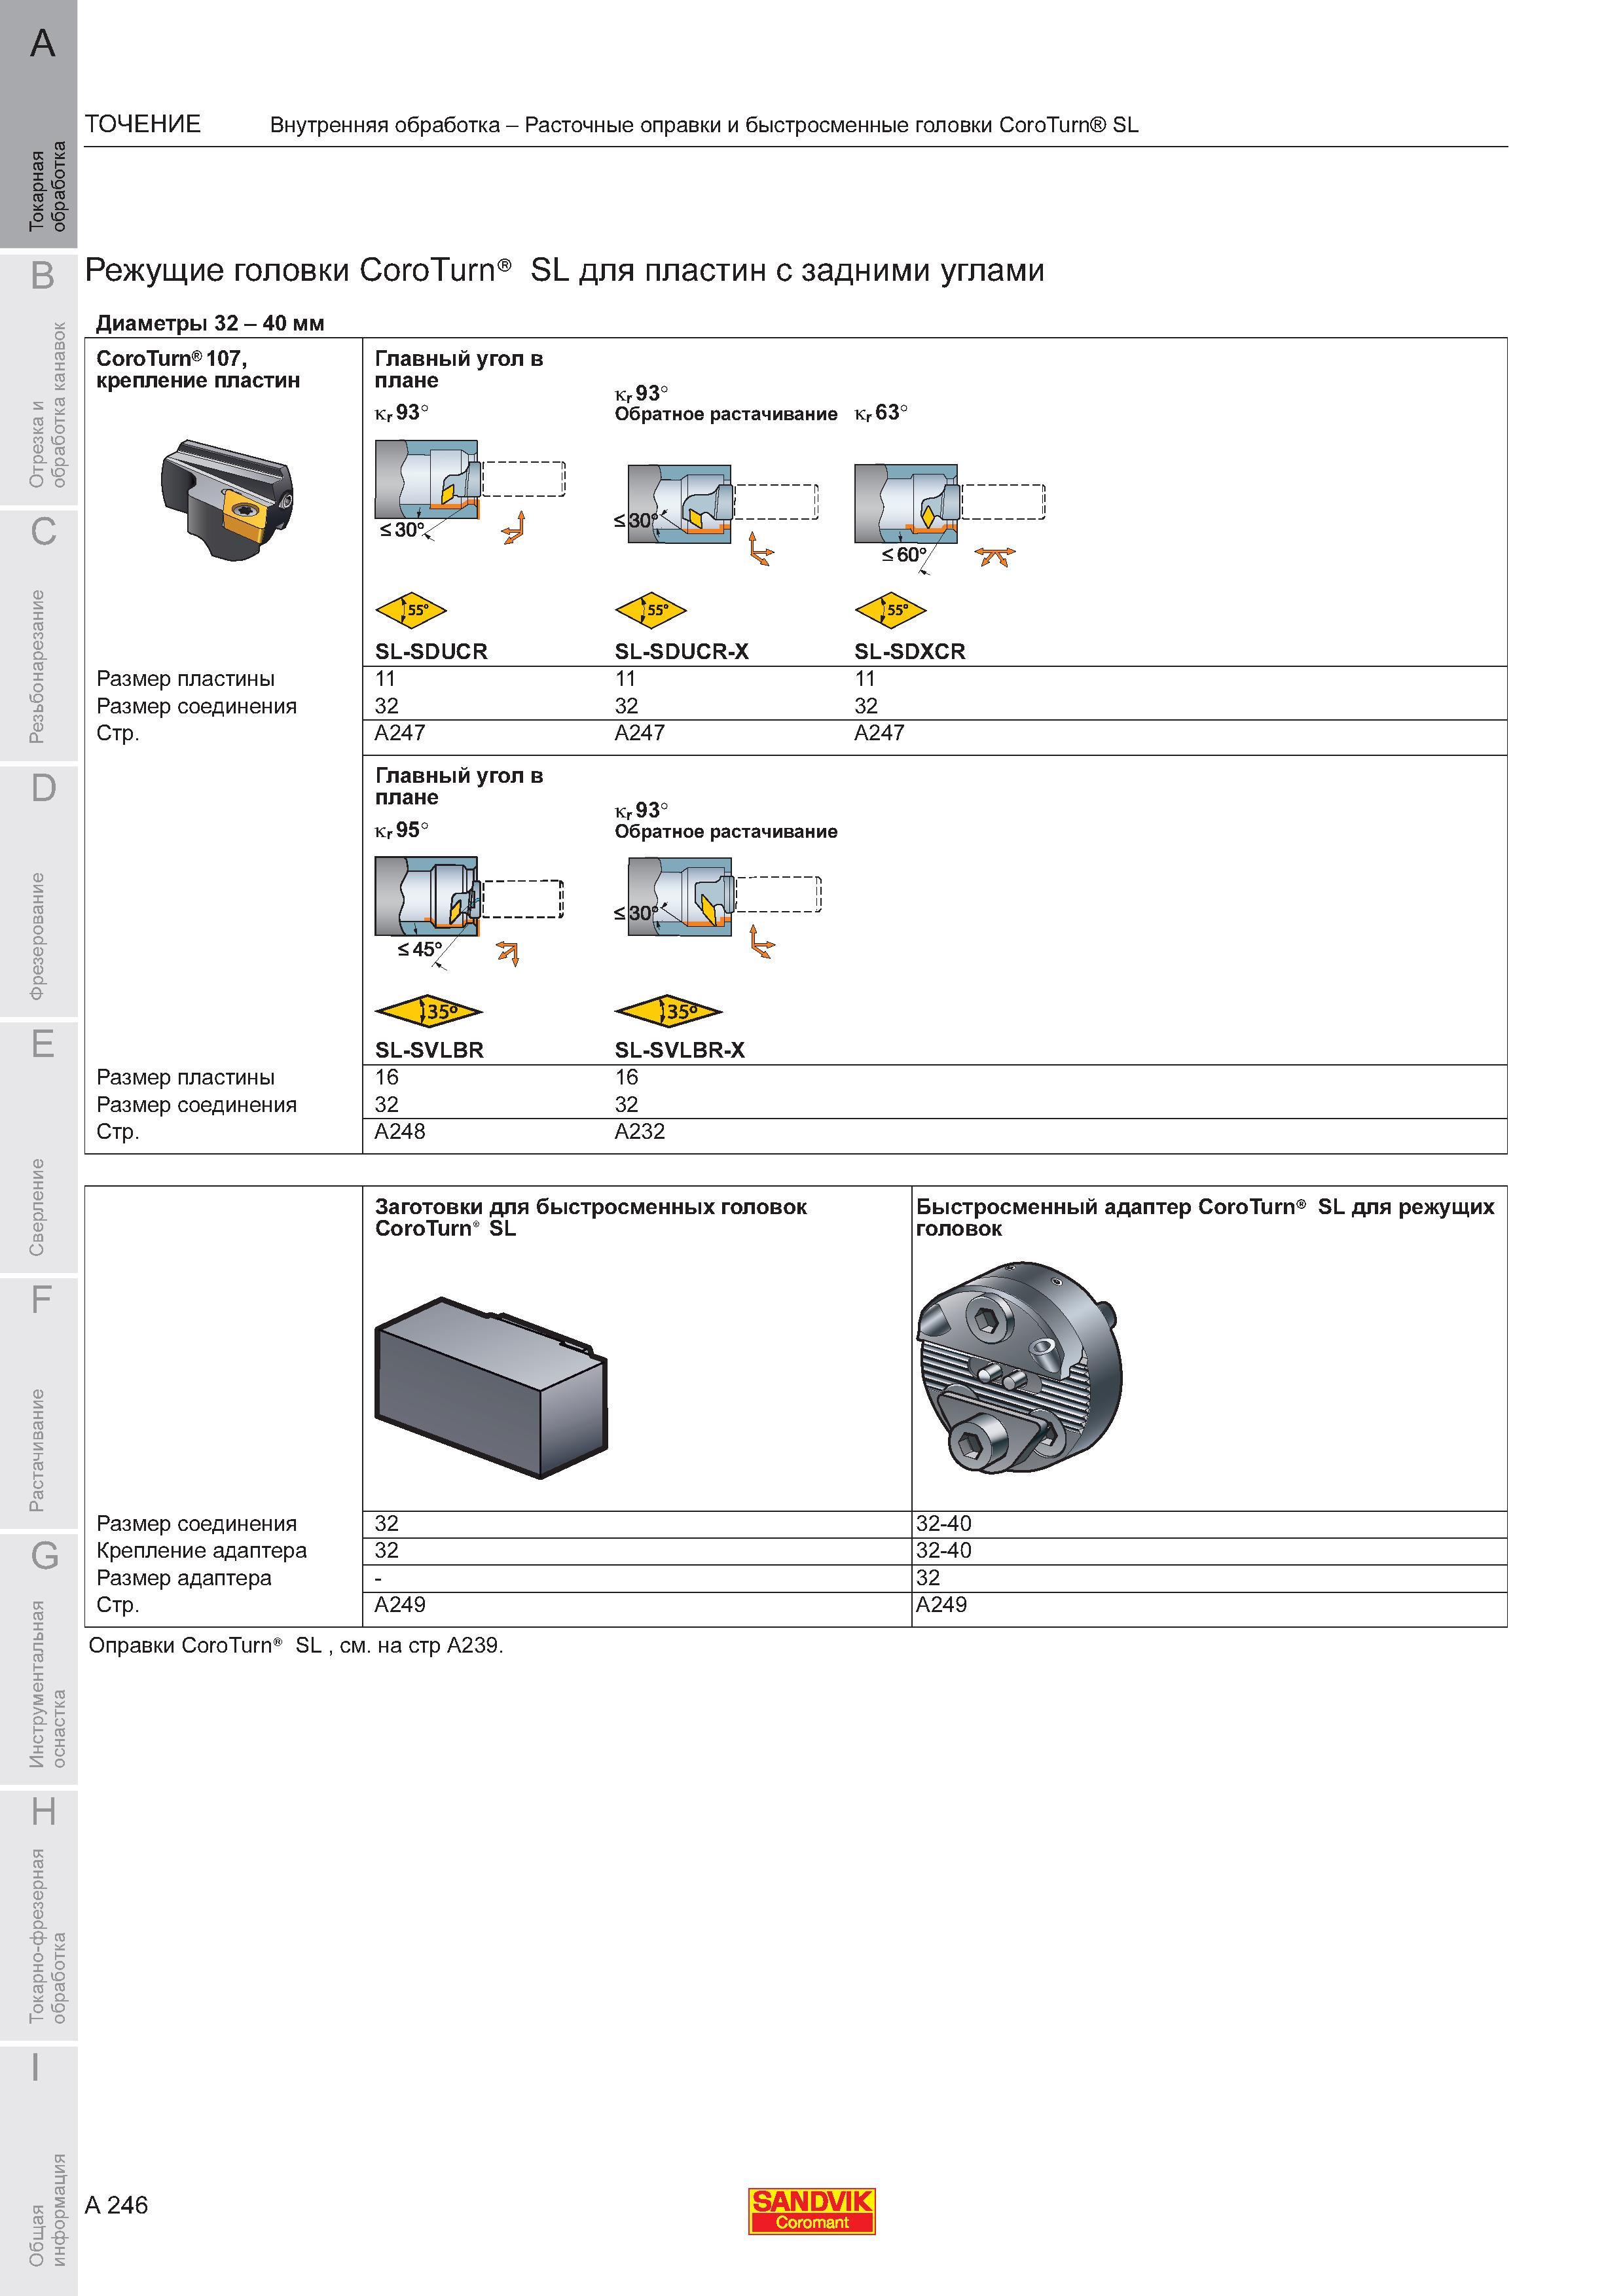Click the heading 'Режущие головки CoroTurn SL'
The image size is (1623, 2296).
[565, 270]
